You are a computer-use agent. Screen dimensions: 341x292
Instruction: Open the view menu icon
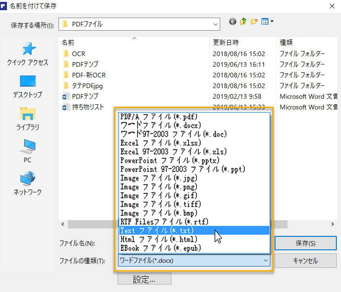pos(267,21)
